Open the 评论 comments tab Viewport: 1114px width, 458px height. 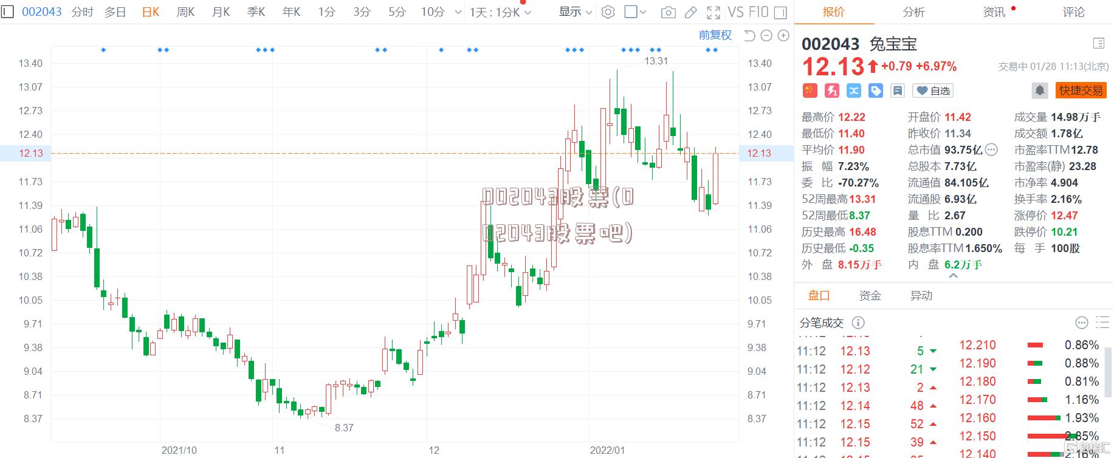pyautogui.click(x=1074, y=12)
